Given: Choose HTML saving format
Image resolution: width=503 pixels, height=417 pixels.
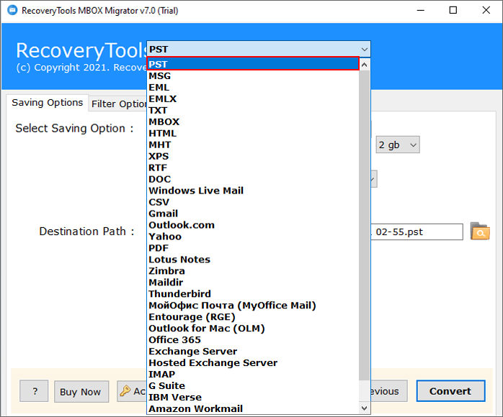Looking at the screenshot, I should pyautogui.click(x=253, y=134).
